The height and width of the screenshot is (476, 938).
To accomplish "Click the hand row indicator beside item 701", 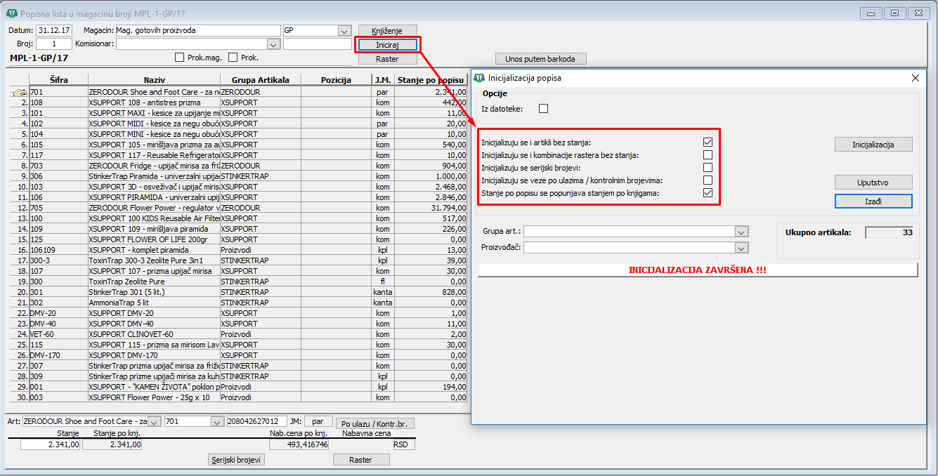I will [x=19, y=92].
